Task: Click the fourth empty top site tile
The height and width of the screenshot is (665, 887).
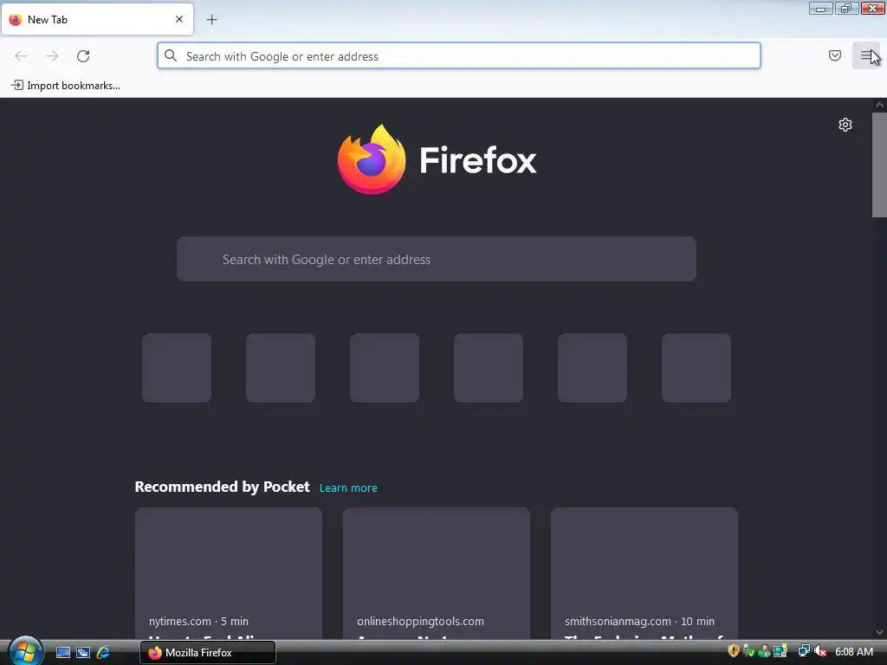Action: tap(489, 367)
